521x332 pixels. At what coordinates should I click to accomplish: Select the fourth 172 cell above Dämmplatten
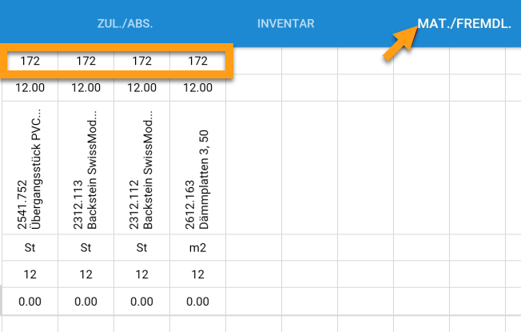pos(197,61)
